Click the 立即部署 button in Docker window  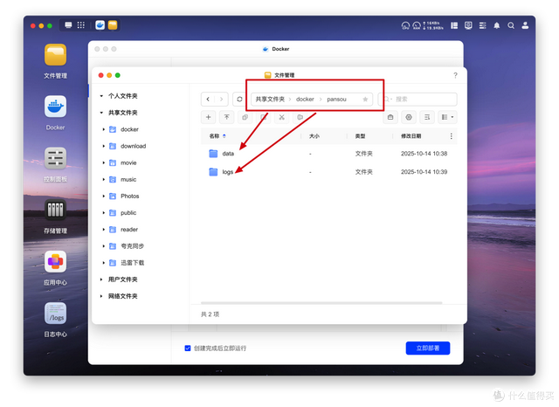[x=428, y=348]
